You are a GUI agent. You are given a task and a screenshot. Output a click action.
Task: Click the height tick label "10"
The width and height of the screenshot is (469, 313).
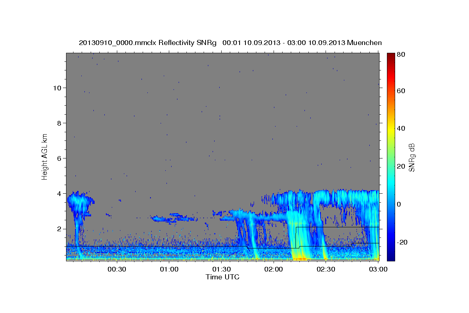[57, 88]
